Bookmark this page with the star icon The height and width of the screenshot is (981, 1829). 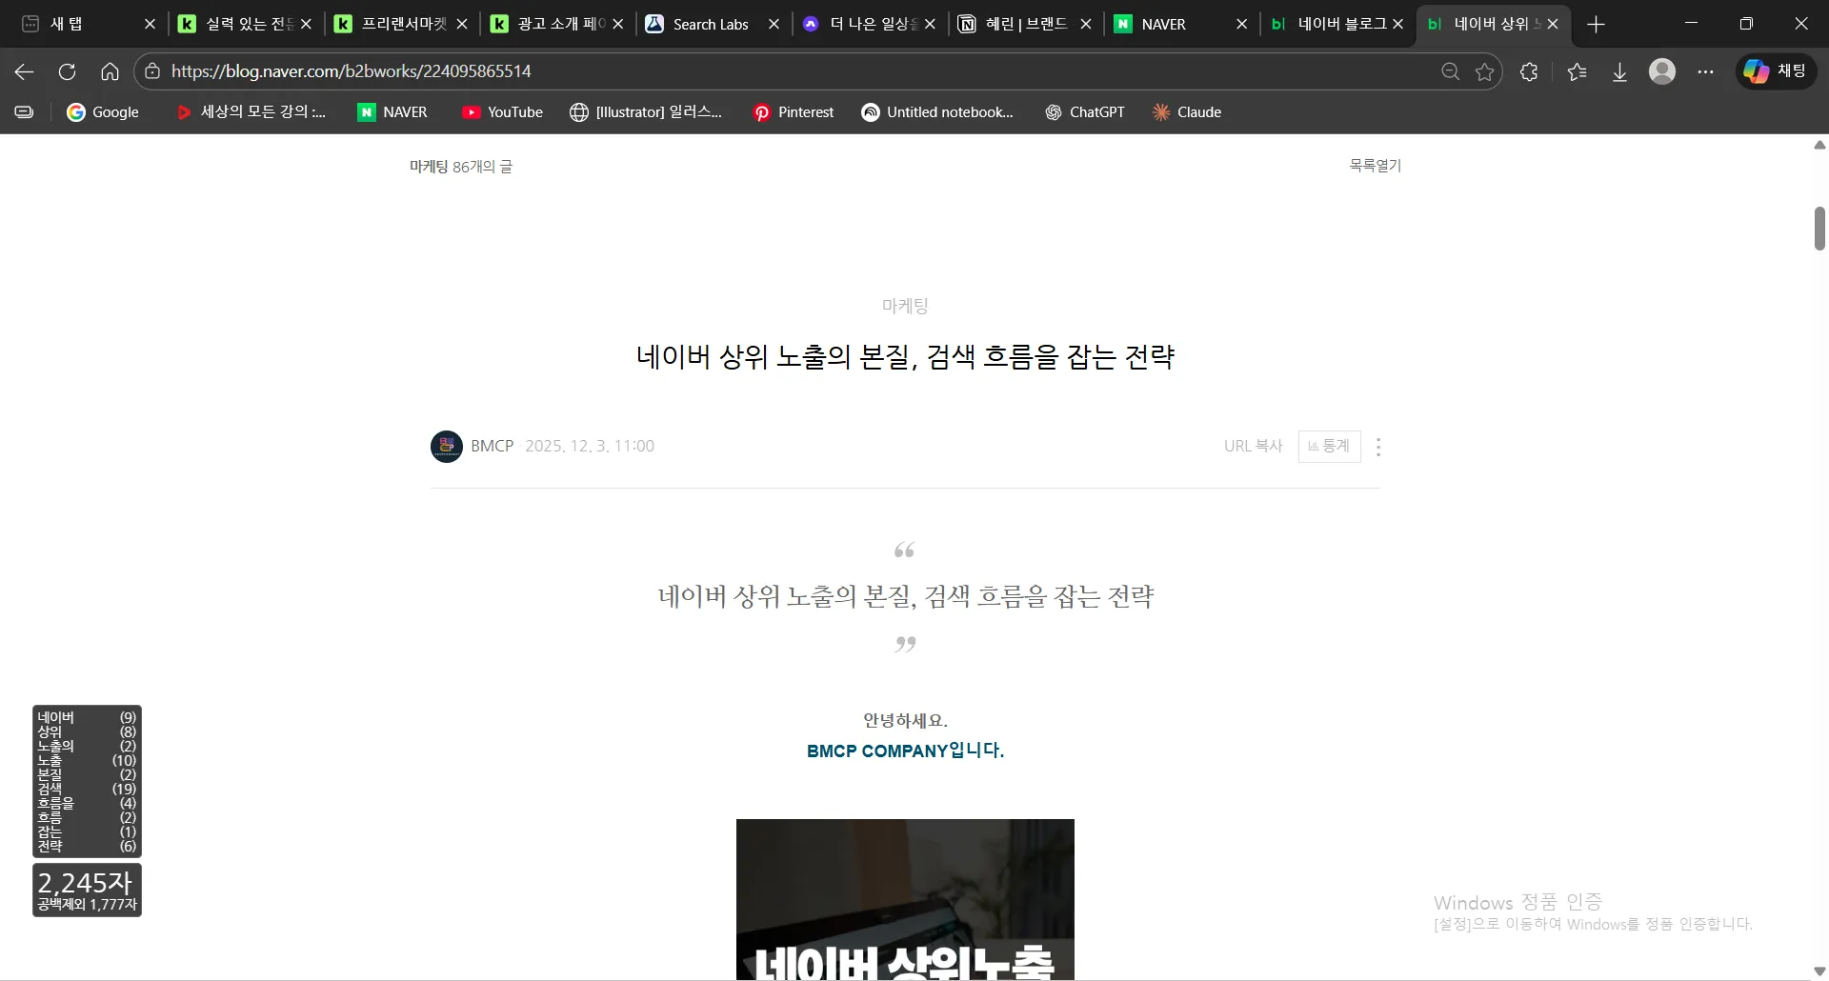tap(1484, 71)
